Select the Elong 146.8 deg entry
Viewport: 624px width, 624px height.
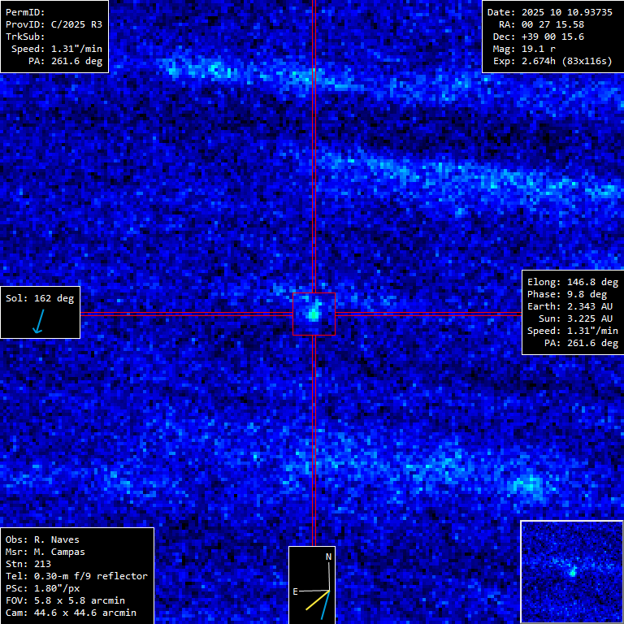573,282
